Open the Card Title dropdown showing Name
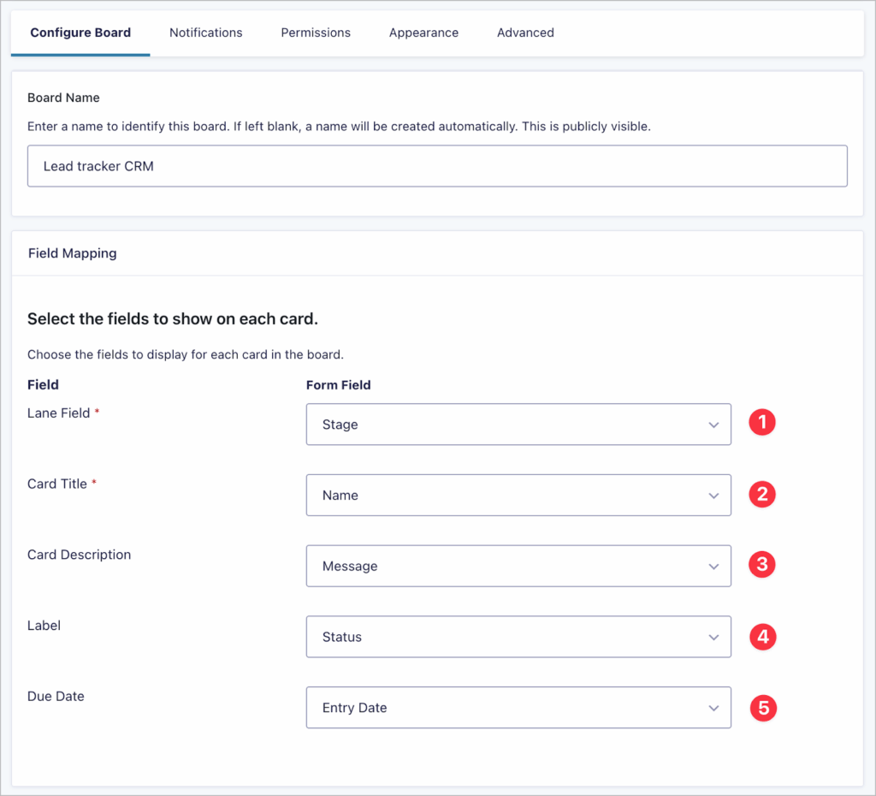876x796 pixels. (x=518, y=495)
